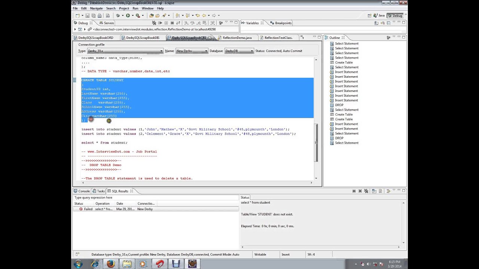Click the Back navigation arrow icon

(204, 16)
